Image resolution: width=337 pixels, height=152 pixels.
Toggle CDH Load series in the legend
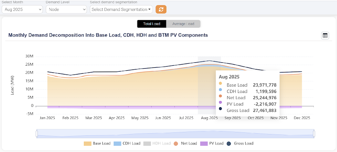(x=127, y=144)
